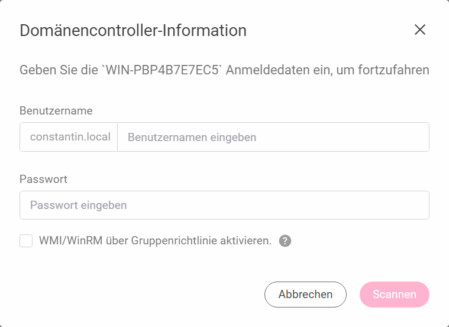Start scan with the Scannen button
The image size is (449, 327).
pos(395,295)
